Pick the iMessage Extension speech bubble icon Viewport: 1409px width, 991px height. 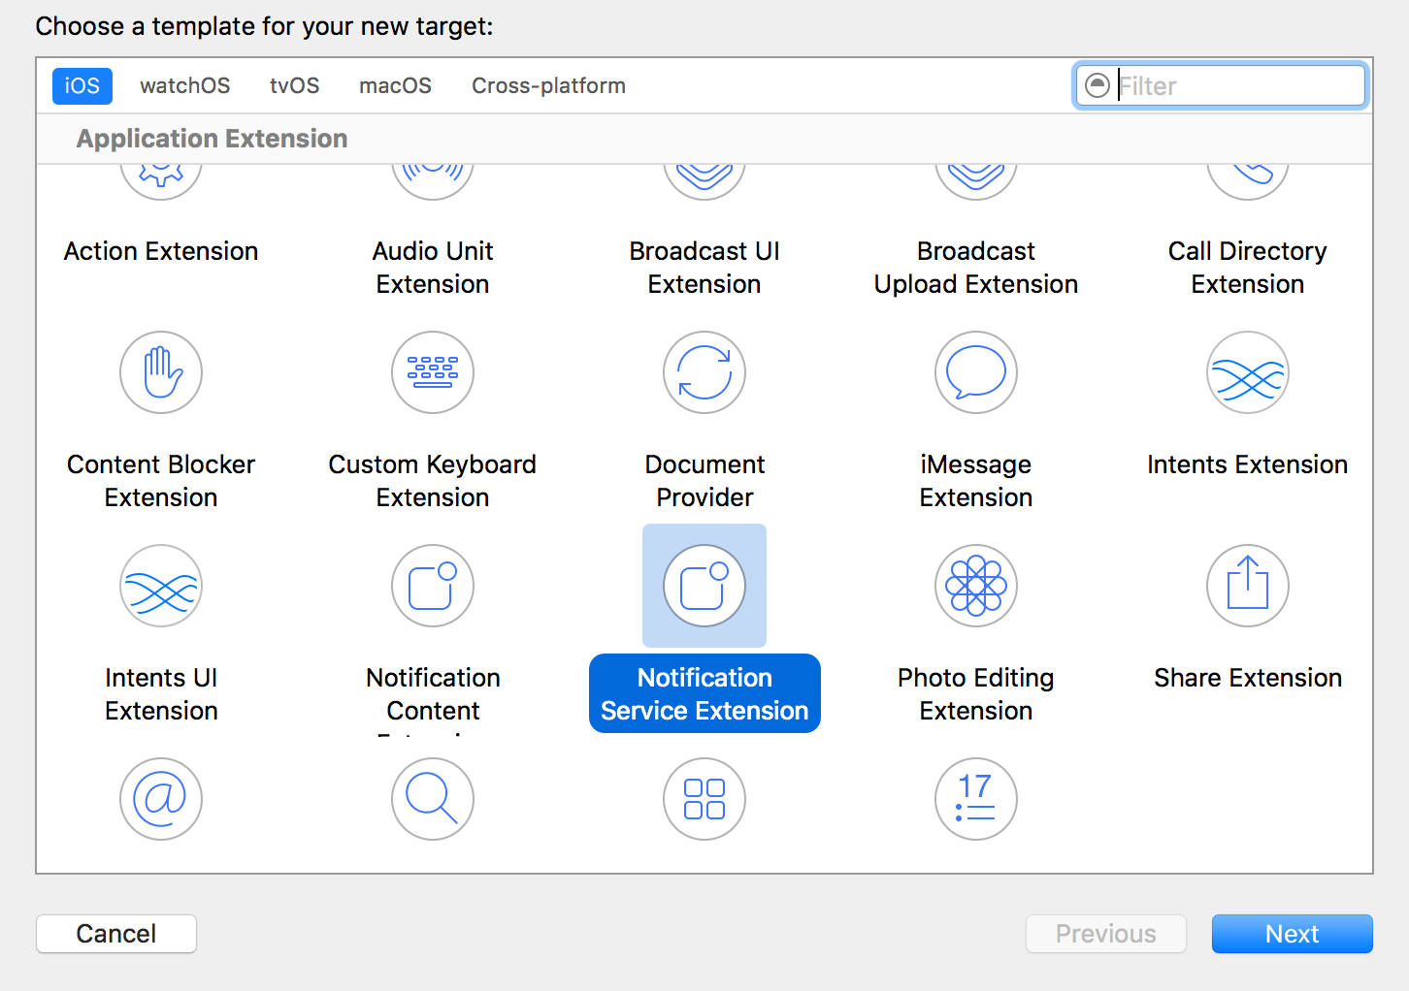click(976, 372)
